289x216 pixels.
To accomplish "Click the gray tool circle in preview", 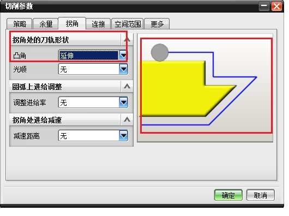I will coord(160,52).
